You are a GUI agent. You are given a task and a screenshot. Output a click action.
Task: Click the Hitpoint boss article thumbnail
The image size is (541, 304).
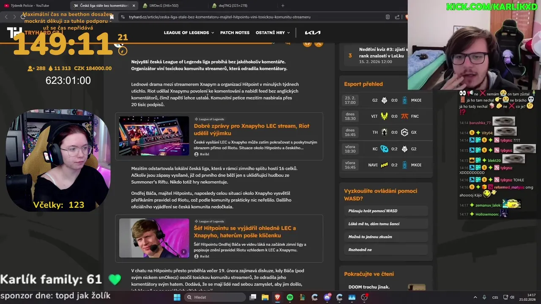(x=154, y=238)
